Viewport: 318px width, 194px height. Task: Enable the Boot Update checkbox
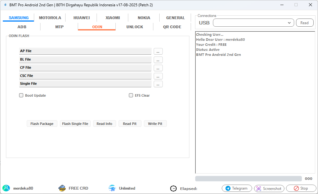(x=21, y=95)
